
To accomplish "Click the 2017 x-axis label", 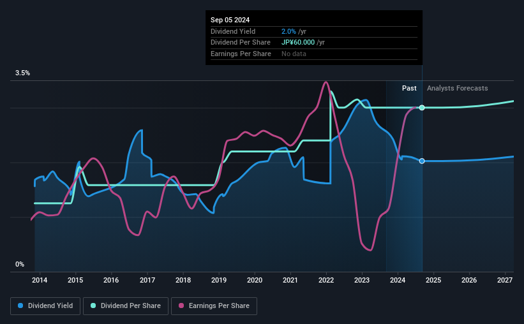I will tap(147, 280).
